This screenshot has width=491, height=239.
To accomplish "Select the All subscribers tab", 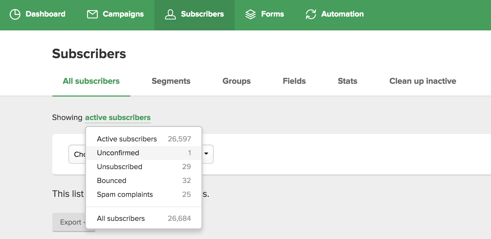I will click(x=91, y=81).
